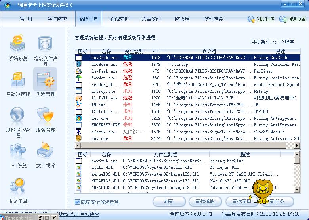This screenshot has height=220, width=309.
Task: Select the reader_sl... process row
Action: [187, 84]
